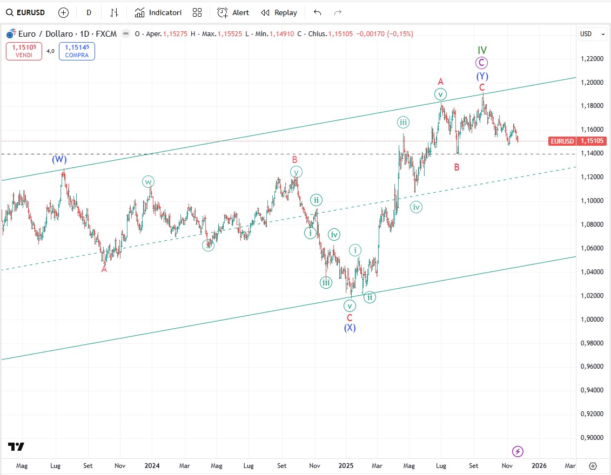Open the layout templates grid icon
Image resolution: width=611 pixels, height=475 pixels.
click(x=197, y=12)
